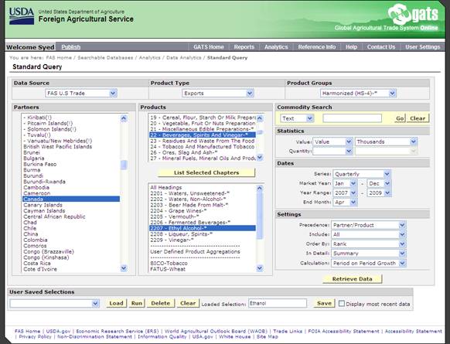Open the User Saved Selections dropdown
450x344 pixels.
click(x=55, y=303)
